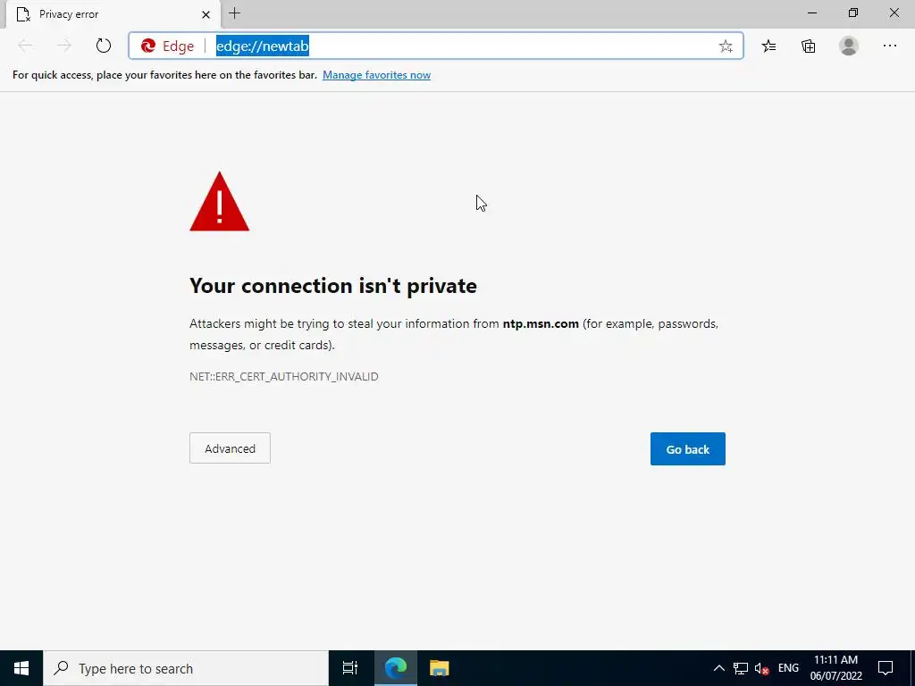
Task: Click the taskbar search box
Action: pos(186,668)
